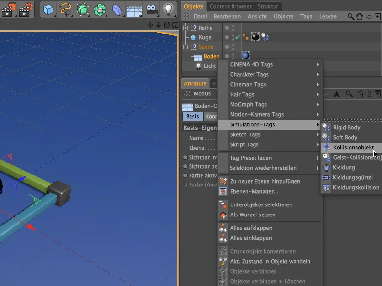Toggle the keyframe dot beside Sichtbar be
This screenshot has width=382, height=286.
pyautogui.click(x=185, y=166)
